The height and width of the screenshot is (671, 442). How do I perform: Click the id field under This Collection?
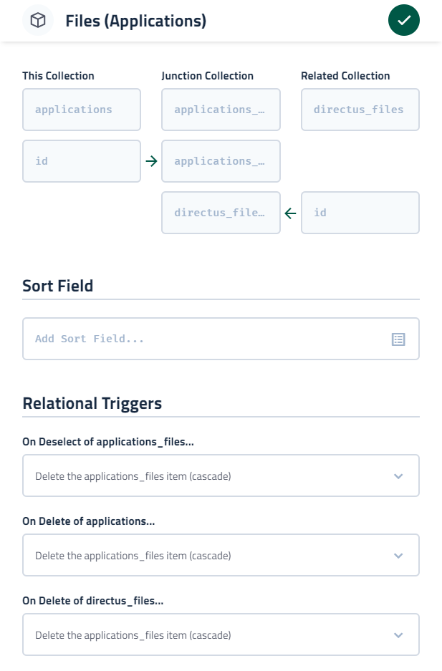[81, 161]
